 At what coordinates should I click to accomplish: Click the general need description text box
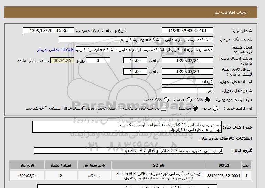127,127
